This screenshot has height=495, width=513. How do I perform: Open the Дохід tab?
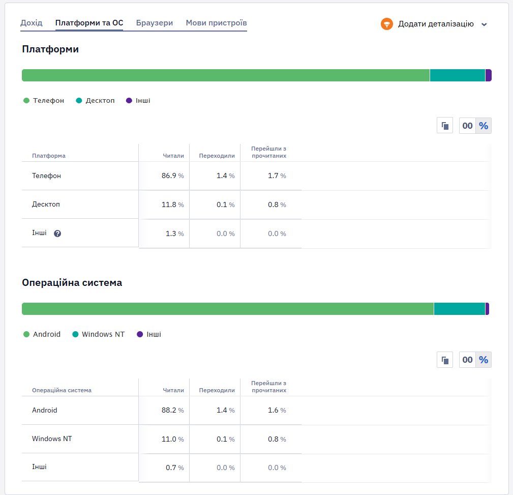click(x=32, y=23)
